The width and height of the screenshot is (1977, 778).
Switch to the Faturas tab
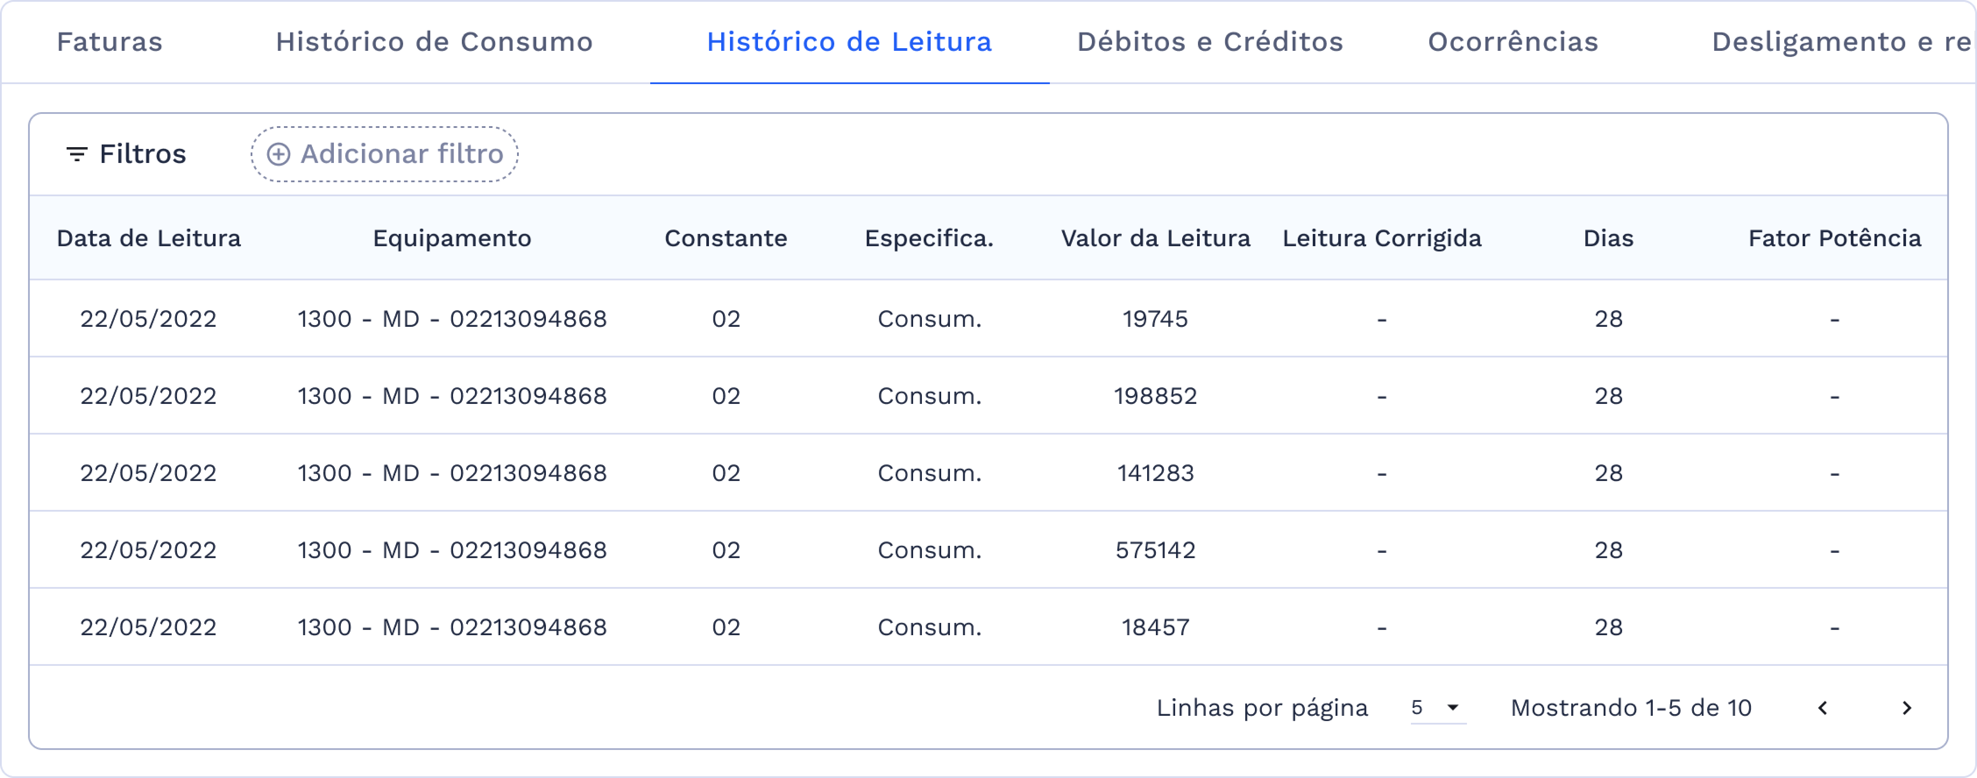110,42
